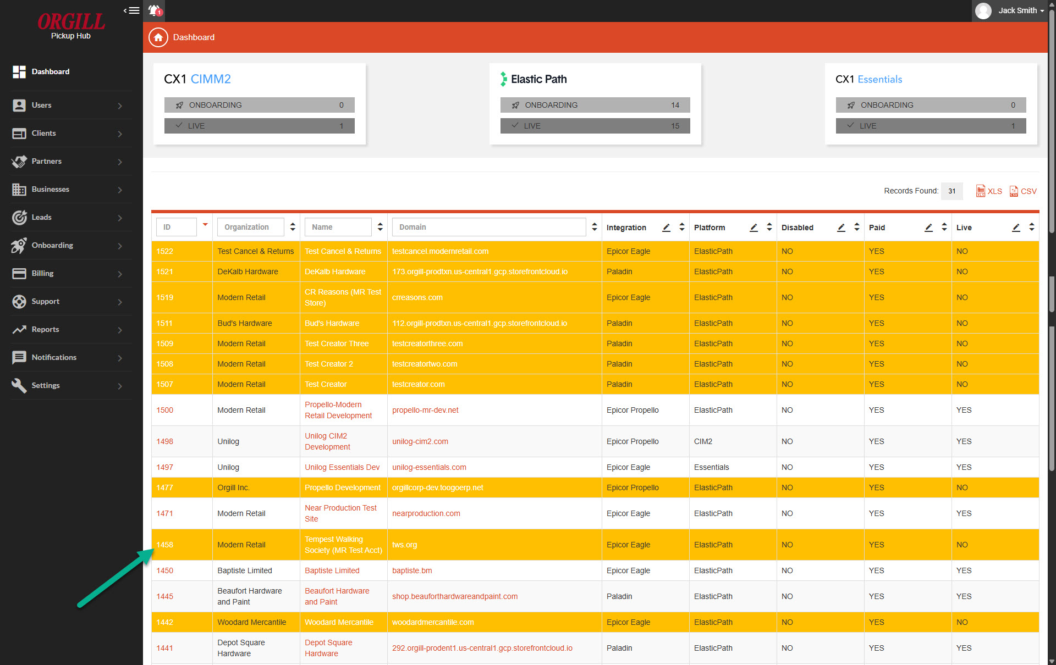Click the Reports trend icon

[19, 329]
